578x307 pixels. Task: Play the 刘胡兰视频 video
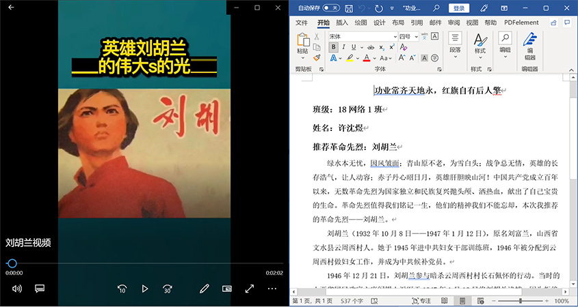pyautogui.click(x=145, y=289)
